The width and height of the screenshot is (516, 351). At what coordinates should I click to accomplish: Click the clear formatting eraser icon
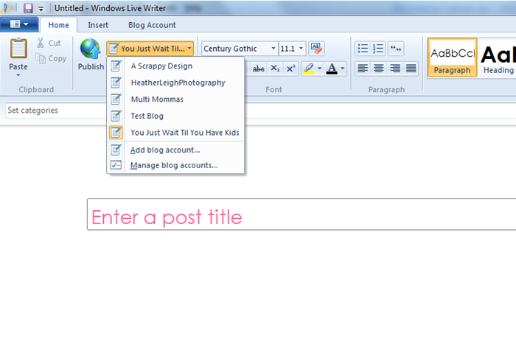(316, 49)
